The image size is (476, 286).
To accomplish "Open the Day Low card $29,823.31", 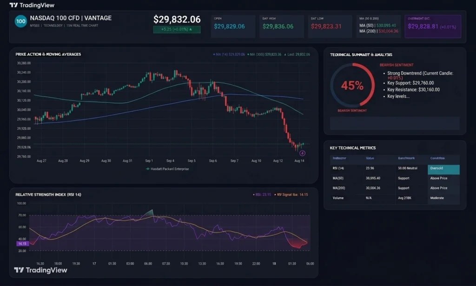I will pyautogui.click(x=330, y=27).
